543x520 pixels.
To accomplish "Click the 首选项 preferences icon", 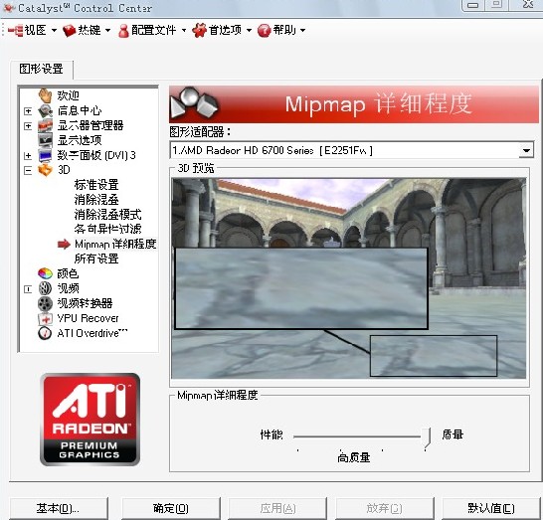I will (200, 31).
